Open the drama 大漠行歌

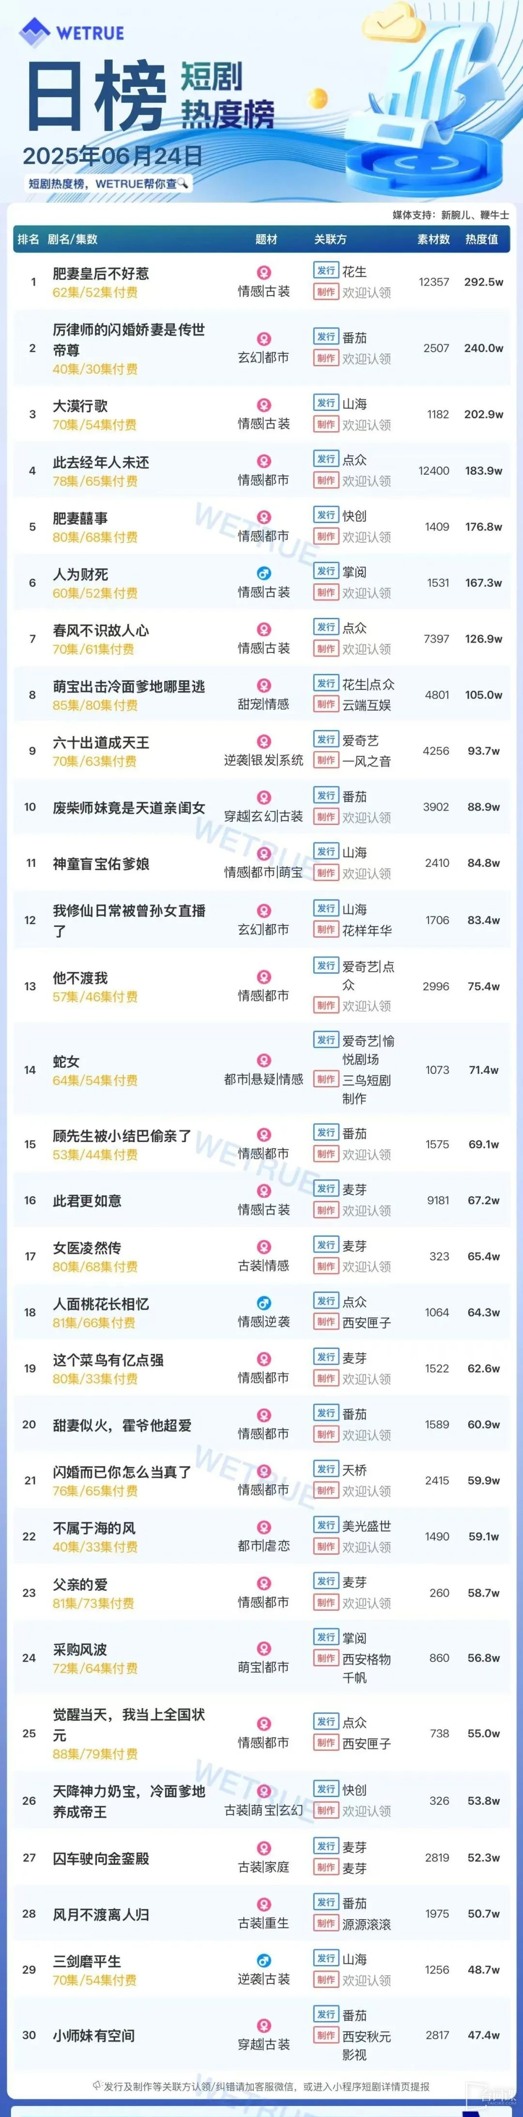[79, 406]
